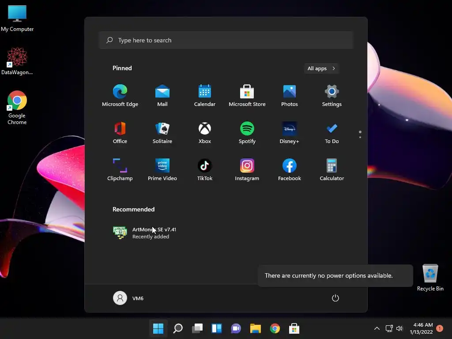This screenshot has height=339, width=452.
Task: Open Solitaire game
Action: [162, 133]
